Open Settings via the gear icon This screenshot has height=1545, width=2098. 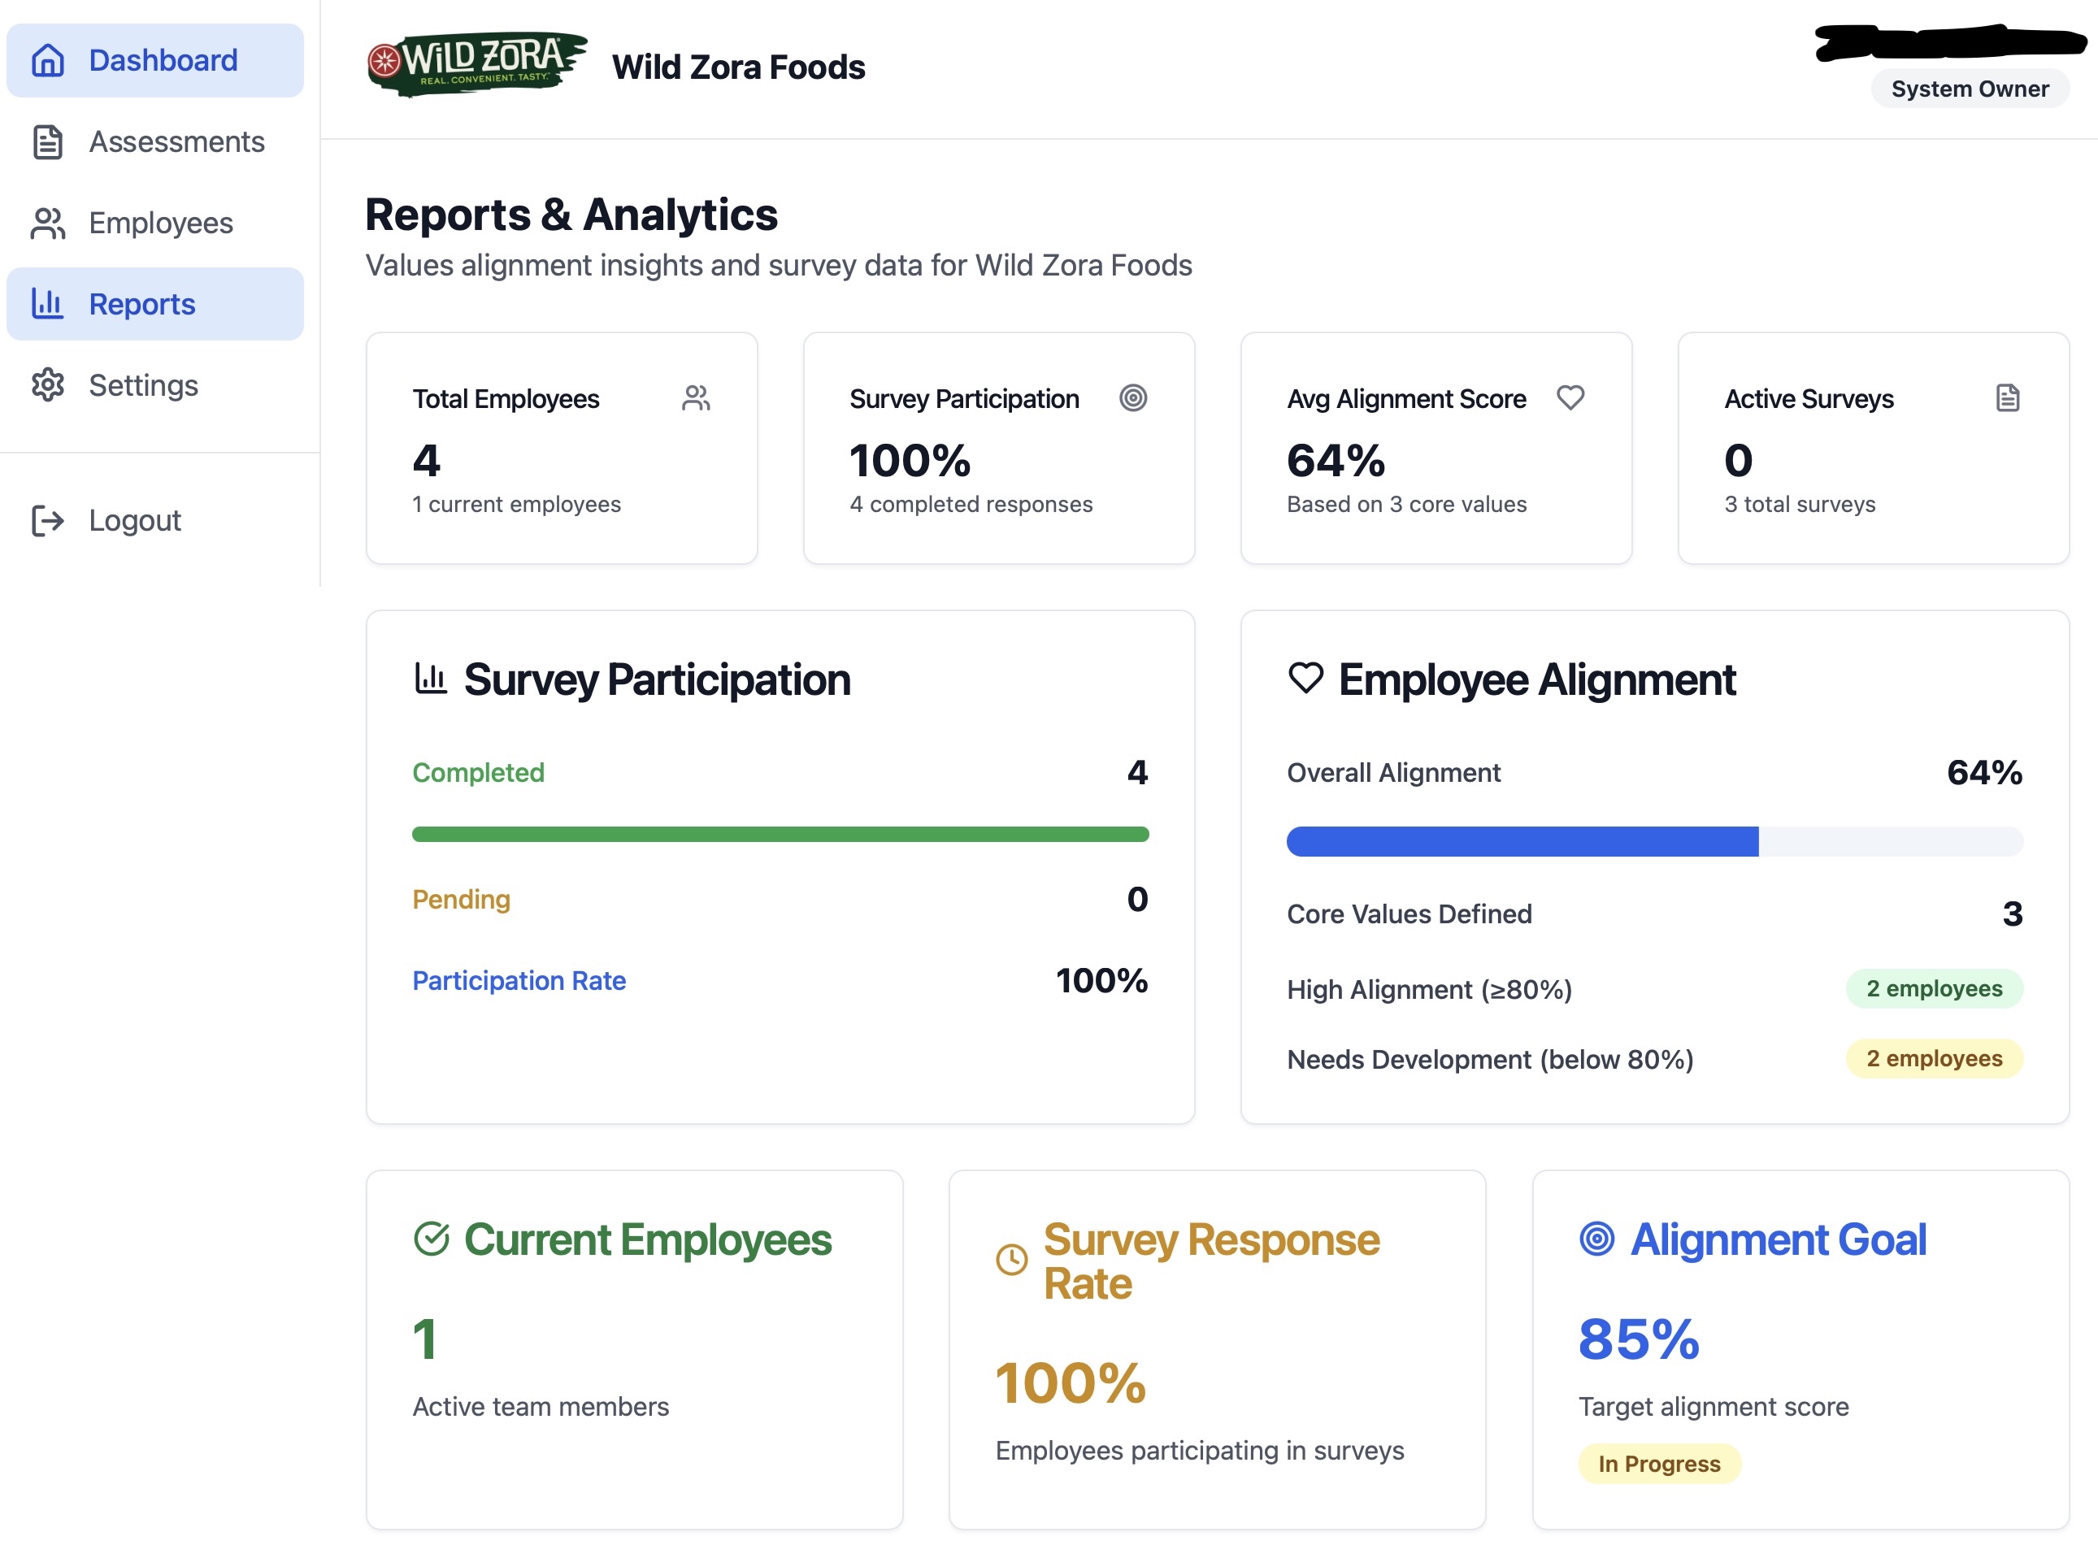click(x=46, y=385)
